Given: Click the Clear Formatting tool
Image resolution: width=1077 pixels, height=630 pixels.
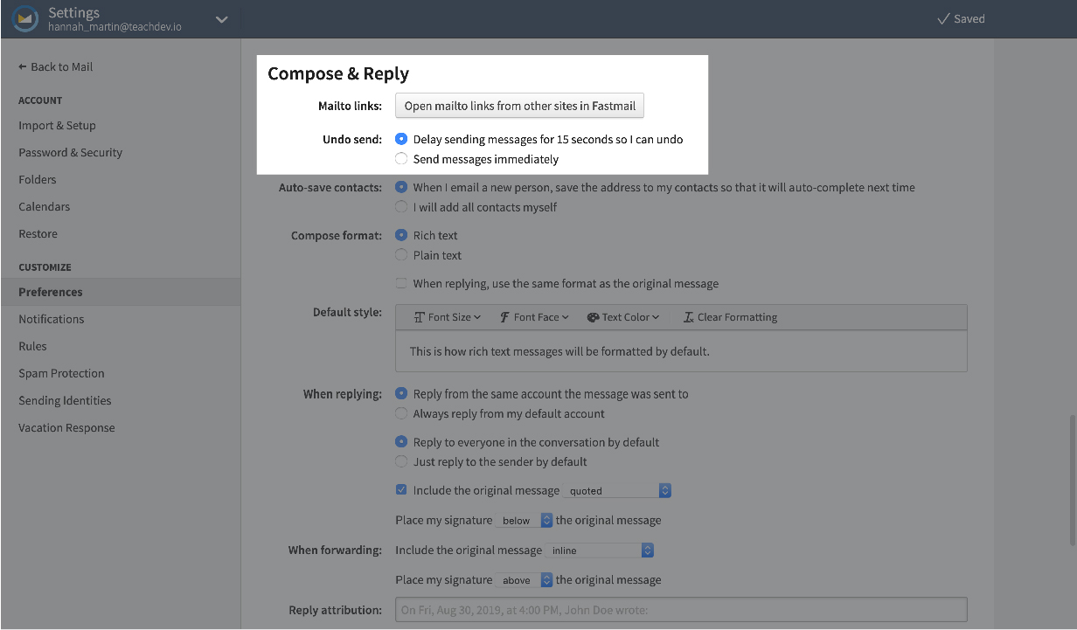Looking at the screenshot, I should (730, 317).
